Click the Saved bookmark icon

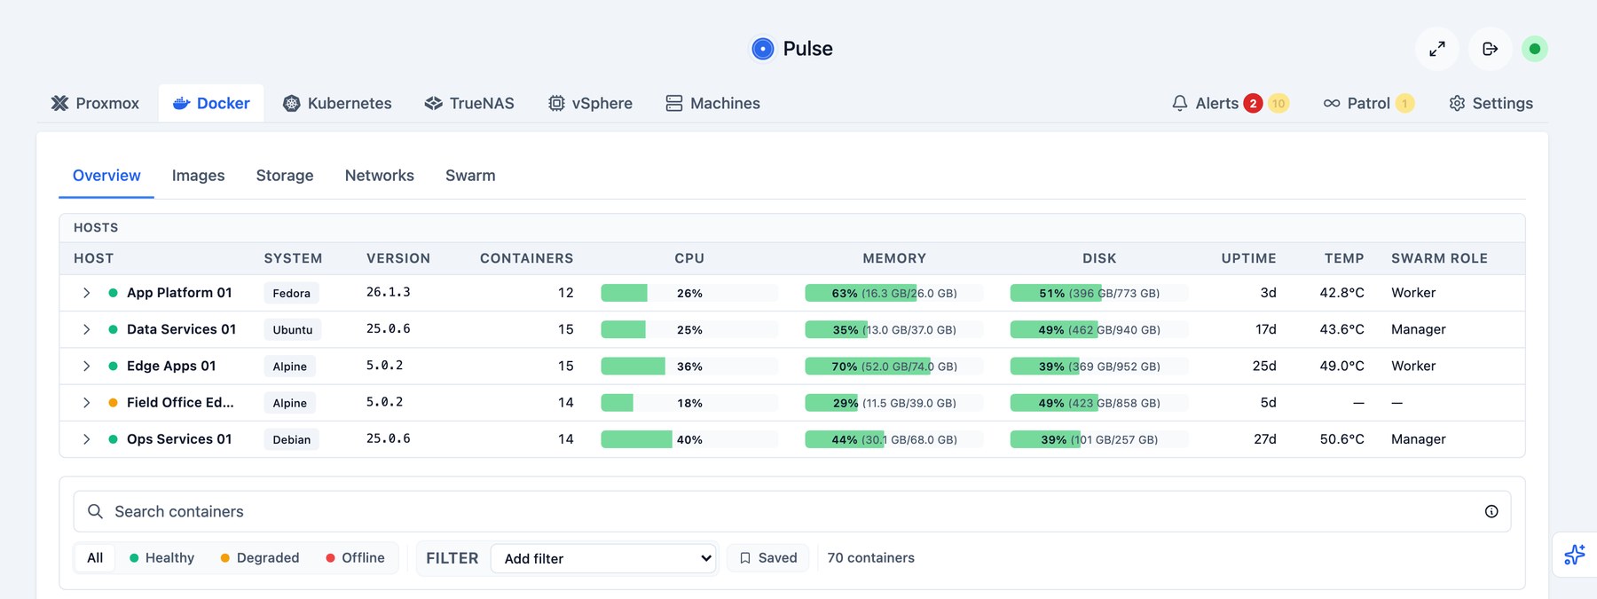pyautogui.click(x=745, y=558)
